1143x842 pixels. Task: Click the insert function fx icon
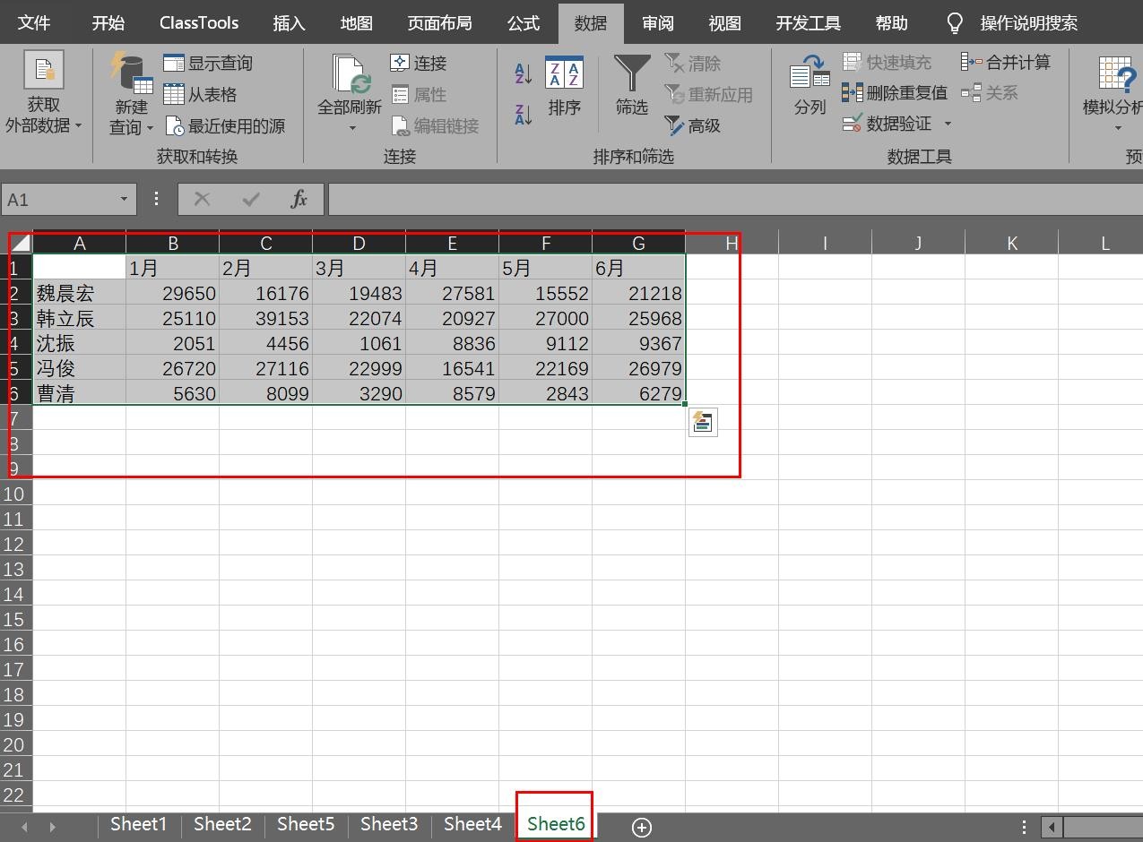(x=299, y=199)
